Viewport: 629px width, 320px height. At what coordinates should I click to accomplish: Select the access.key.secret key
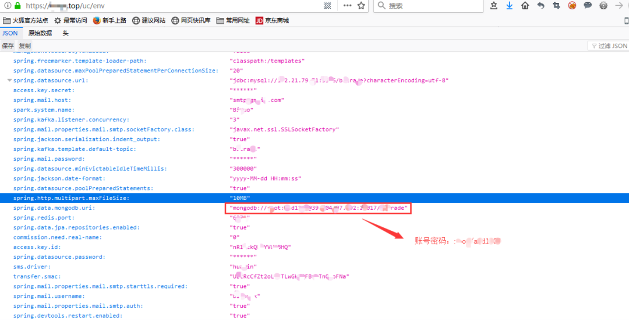(44, 90)
